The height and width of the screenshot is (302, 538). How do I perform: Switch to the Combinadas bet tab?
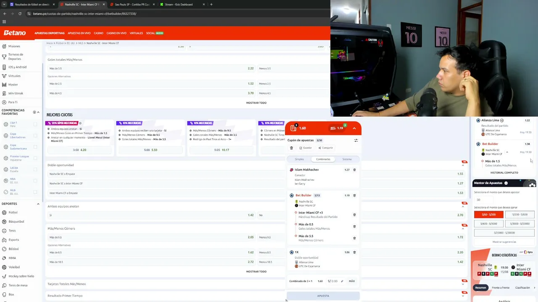[x=323, y=159]
